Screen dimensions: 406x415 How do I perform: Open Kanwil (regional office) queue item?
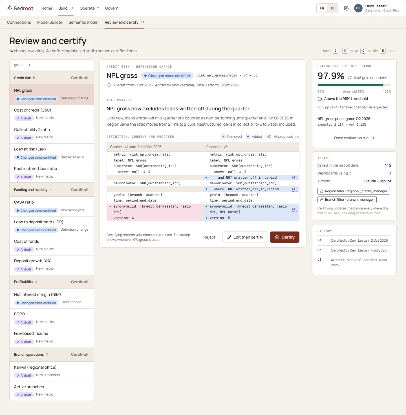point(52,372)
